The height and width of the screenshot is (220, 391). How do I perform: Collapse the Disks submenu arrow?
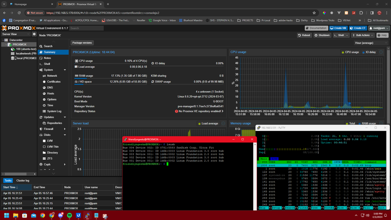point(65,135)
